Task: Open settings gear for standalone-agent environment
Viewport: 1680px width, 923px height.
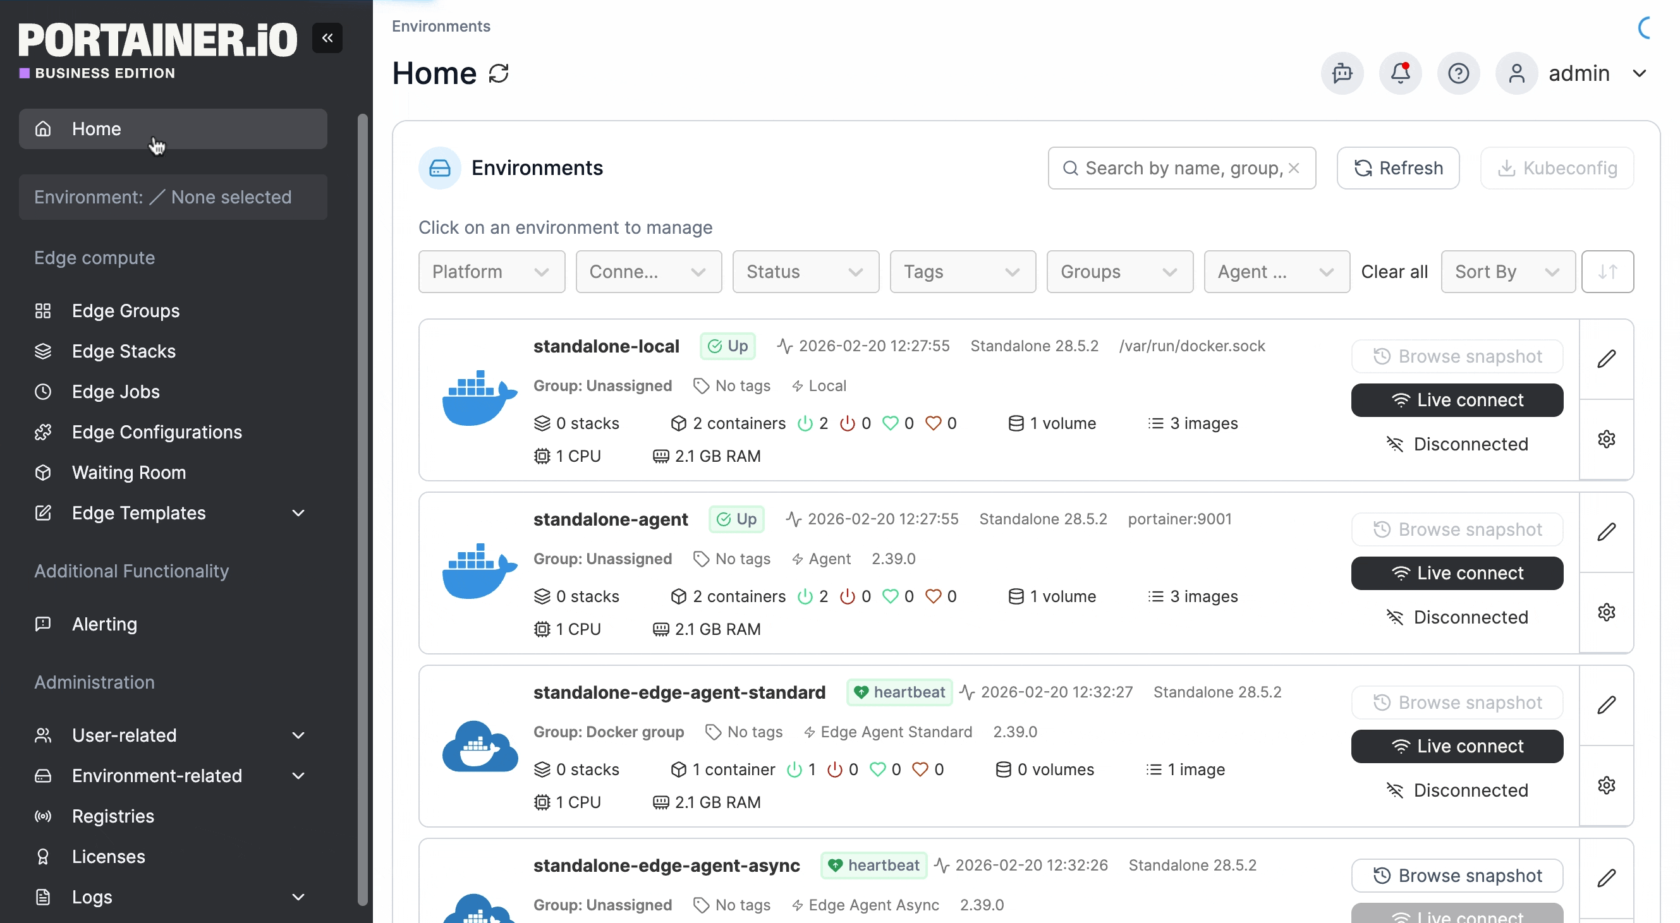Action: pos(1605,612)
